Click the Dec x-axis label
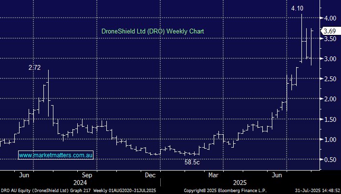341x194 pixels. click(150, 175)
